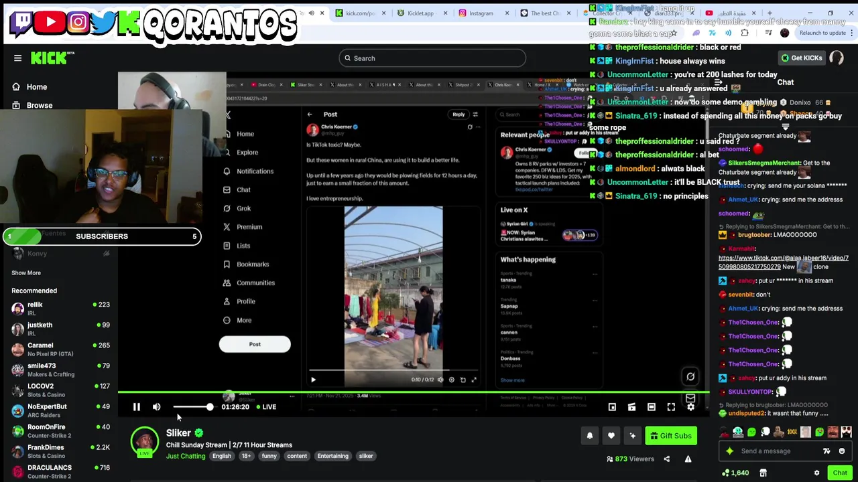Open the user profile avatar at top right

coord(837,58)
